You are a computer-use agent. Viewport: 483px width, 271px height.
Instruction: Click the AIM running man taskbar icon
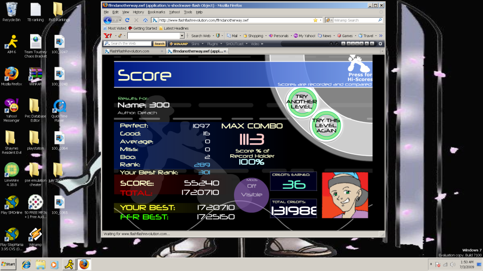pyautogui.click(x=69, y=264)
